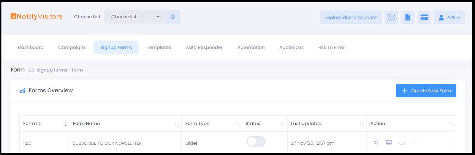475x155 pixels.
Task: Sort table by Last Updated
Action: pos(327,124)
